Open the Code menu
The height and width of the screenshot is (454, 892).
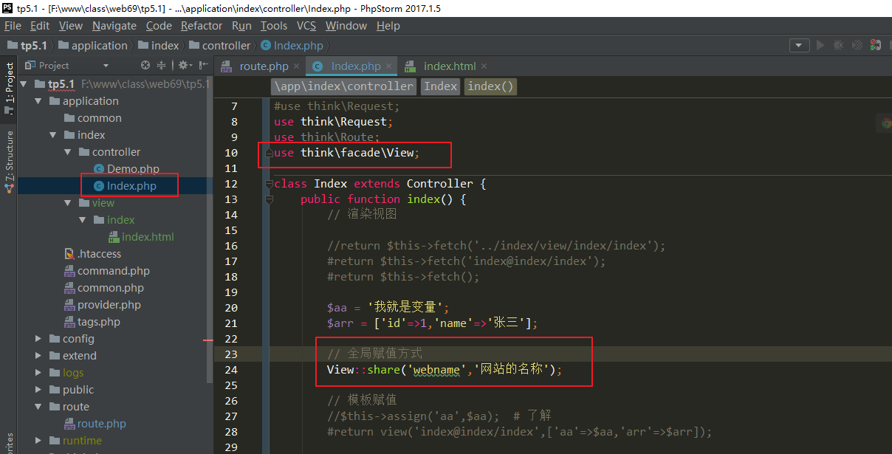(x=159, y=26)
